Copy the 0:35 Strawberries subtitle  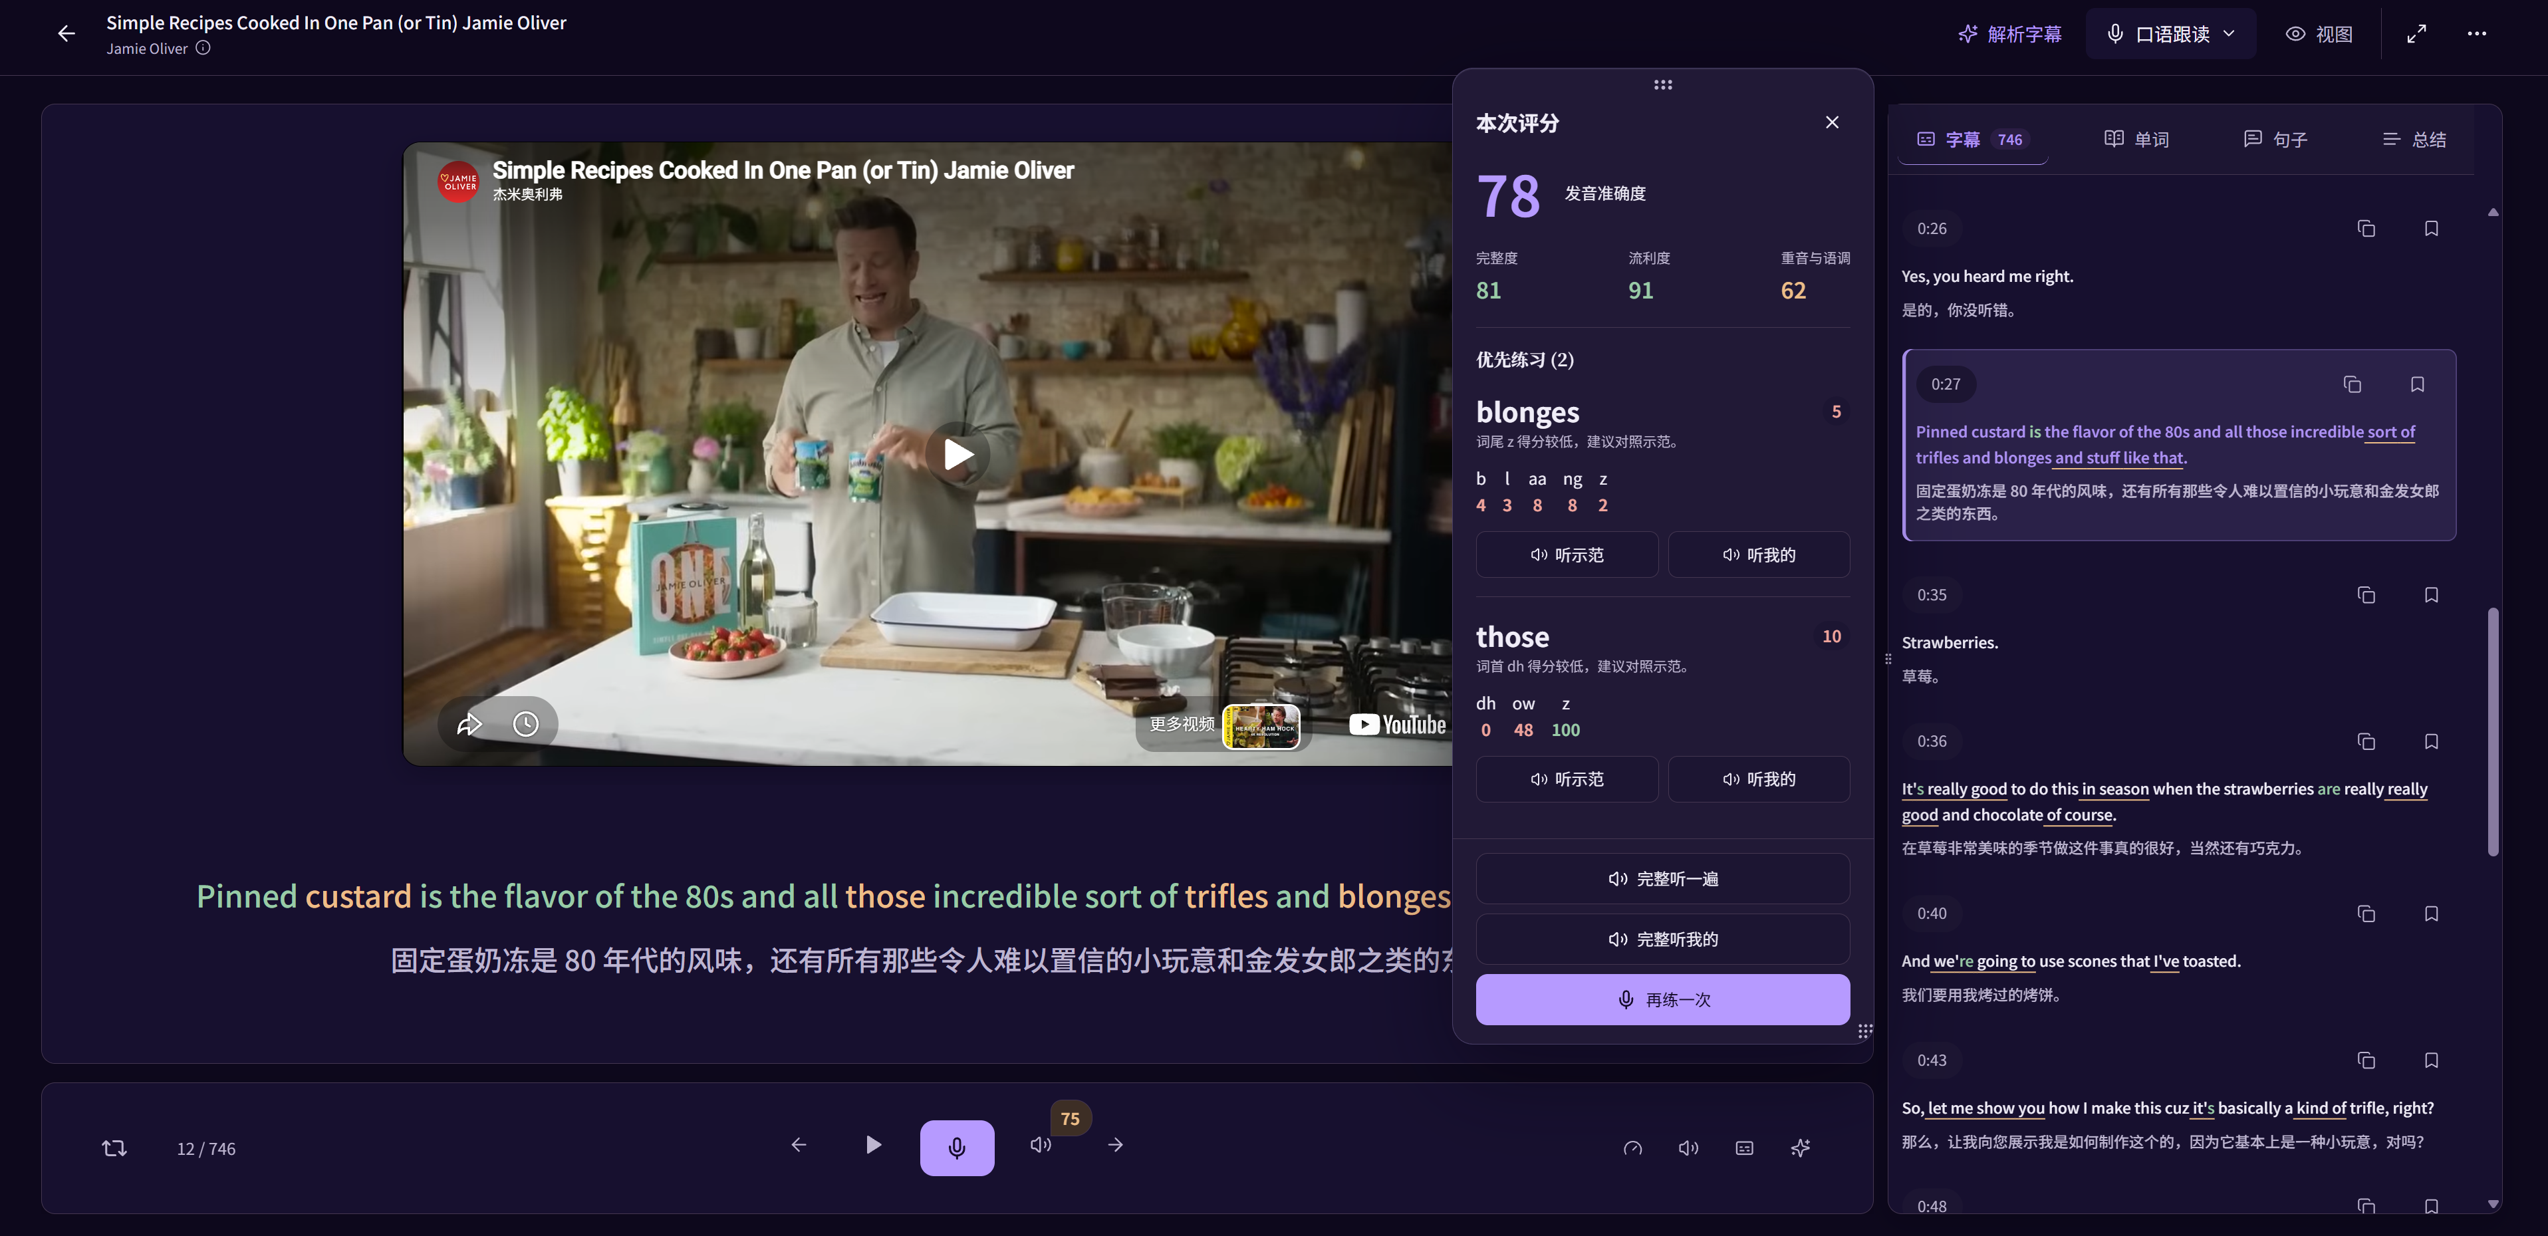coord(2366,594)
